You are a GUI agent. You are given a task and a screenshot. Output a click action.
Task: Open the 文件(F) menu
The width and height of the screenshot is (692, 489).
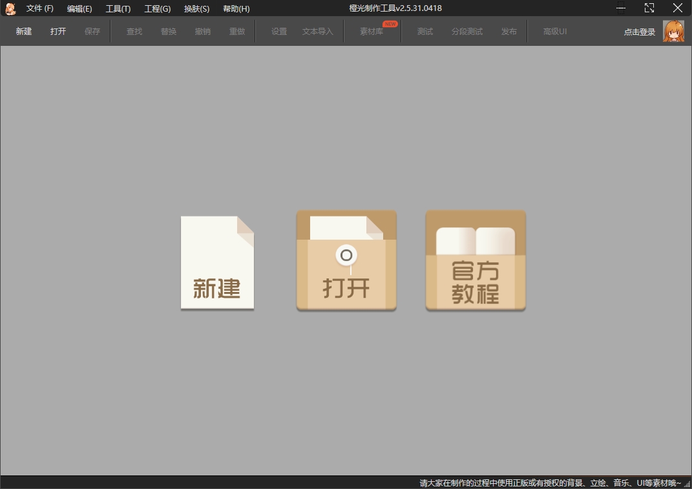coord(40,8)
